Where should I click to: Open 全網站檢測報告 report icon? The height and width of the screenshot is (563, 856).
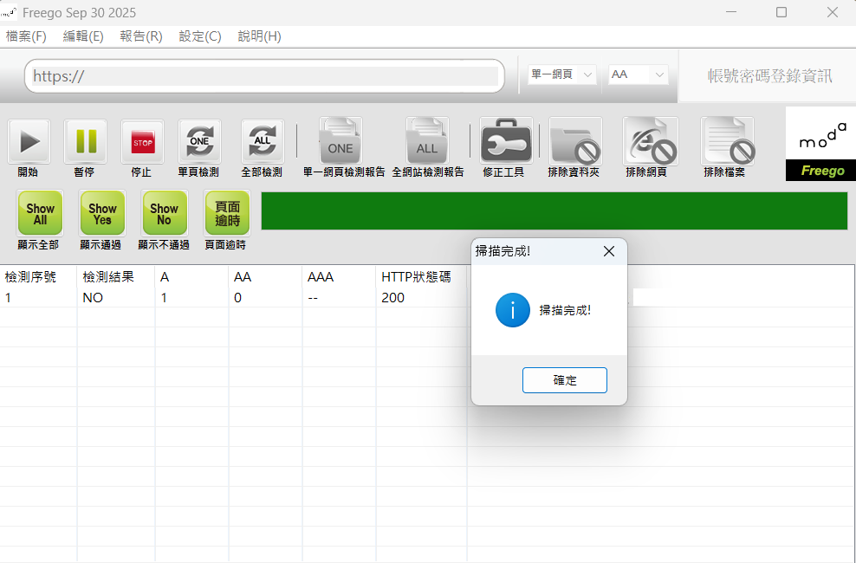point(427,142)
